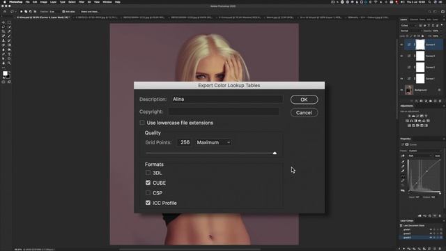Pick the white point eyedropper in Curves
446x251 pixels.
click(x=403, y=171)
